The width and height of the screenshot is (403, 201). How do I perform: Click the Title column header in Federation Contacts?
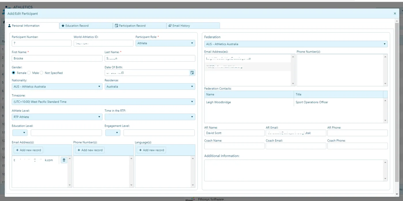click(339, 94)
